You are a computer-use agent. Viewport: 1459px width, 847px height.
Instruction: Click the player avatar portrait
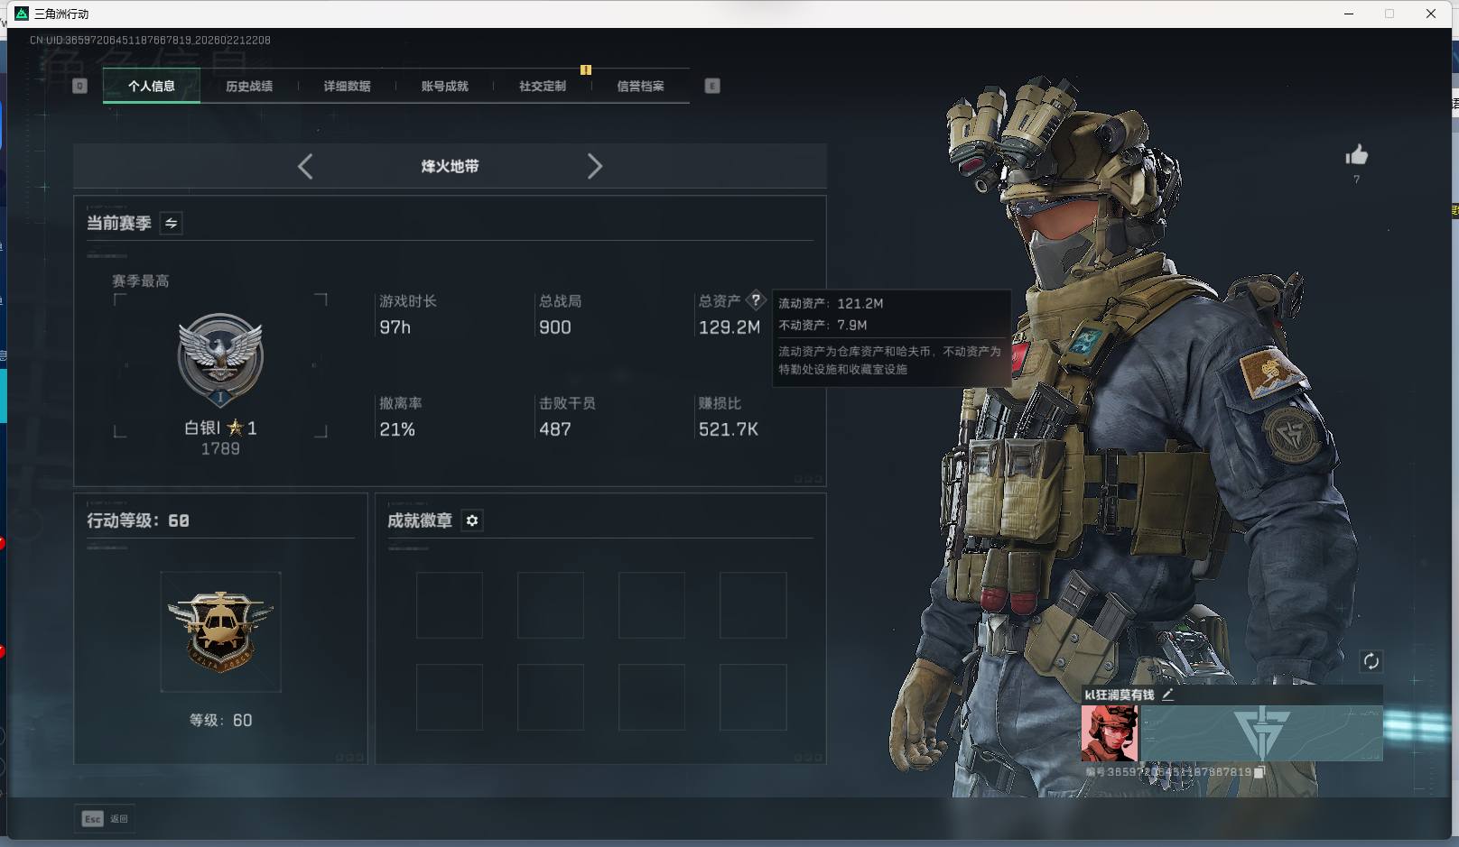pyautogui.click(x=1109, y=732)
